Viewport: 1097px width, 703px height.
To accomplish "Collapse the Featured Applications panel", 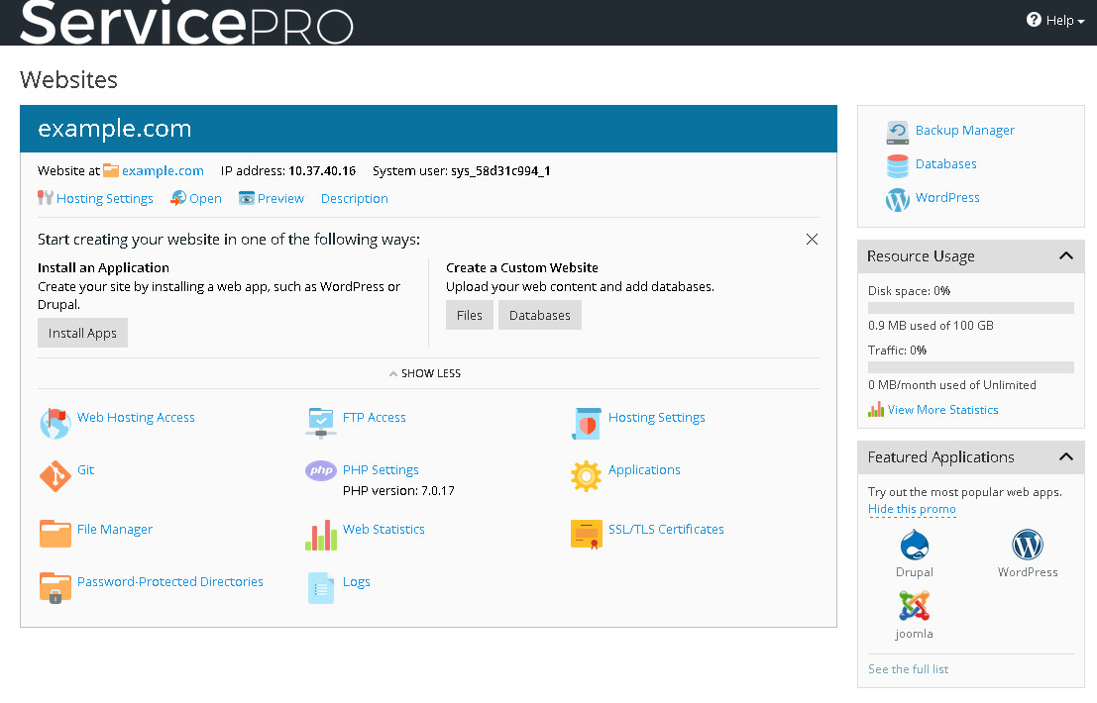I will (1065, 457).
